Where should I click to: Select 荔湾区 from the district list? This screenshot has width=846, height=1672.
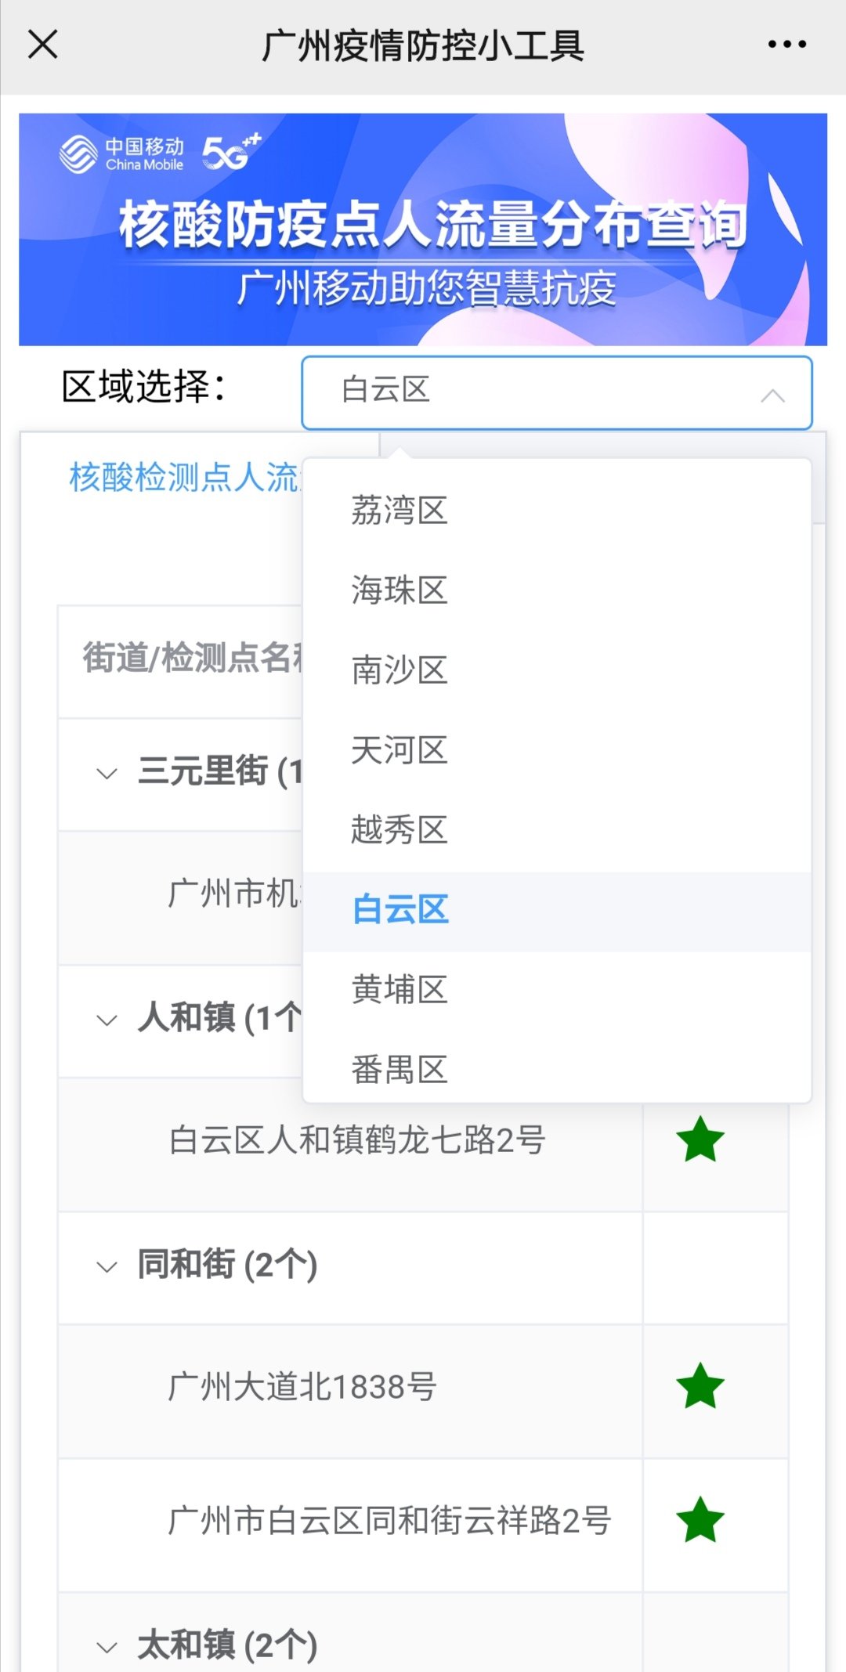pos(399,511)
